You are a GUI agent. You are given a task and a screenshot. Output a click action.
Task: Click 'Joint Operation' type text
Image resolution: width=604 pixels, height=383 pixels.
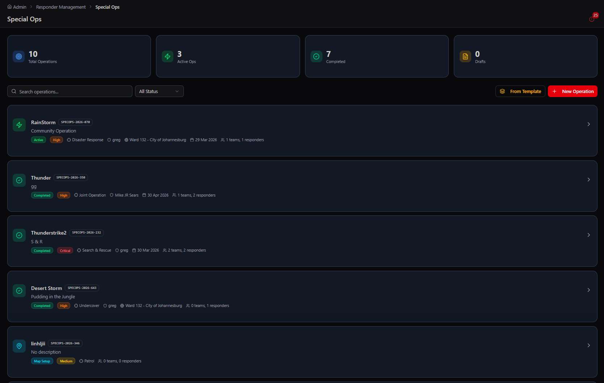point(93,195)
